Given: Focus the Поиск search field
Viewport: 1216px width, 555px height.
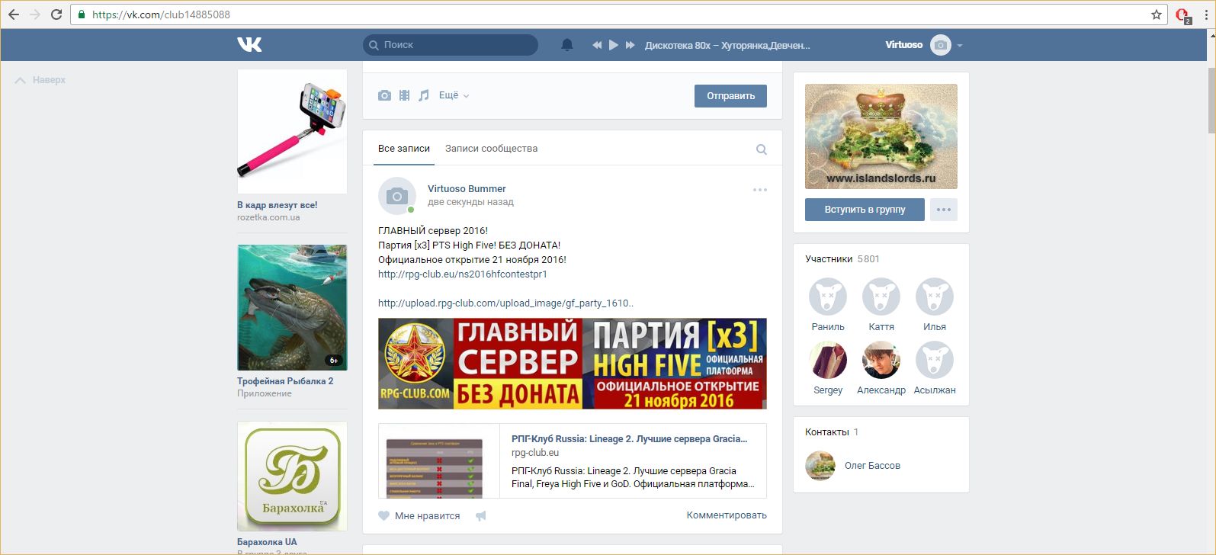Looking at the screenshot, I should click(451, 45).
